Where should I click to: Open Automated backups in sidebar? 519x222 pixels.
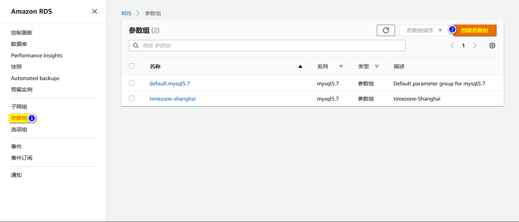35,78
